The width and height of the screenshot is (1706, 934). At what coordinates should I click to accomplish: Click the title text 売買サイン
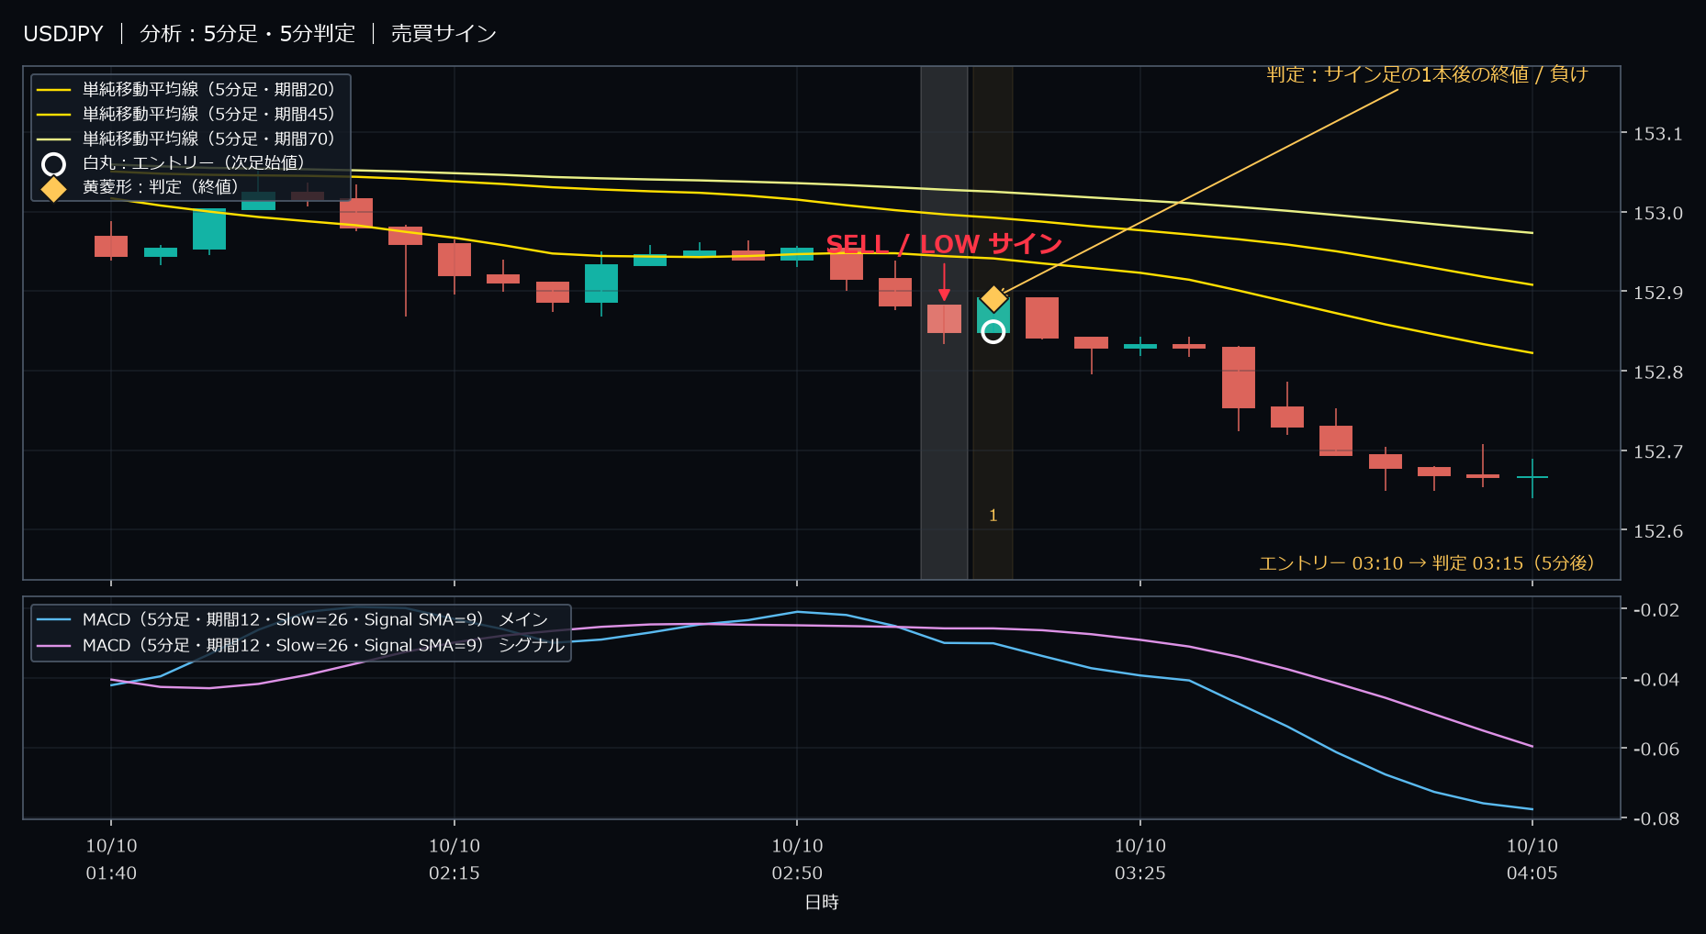tap(443, 34)
